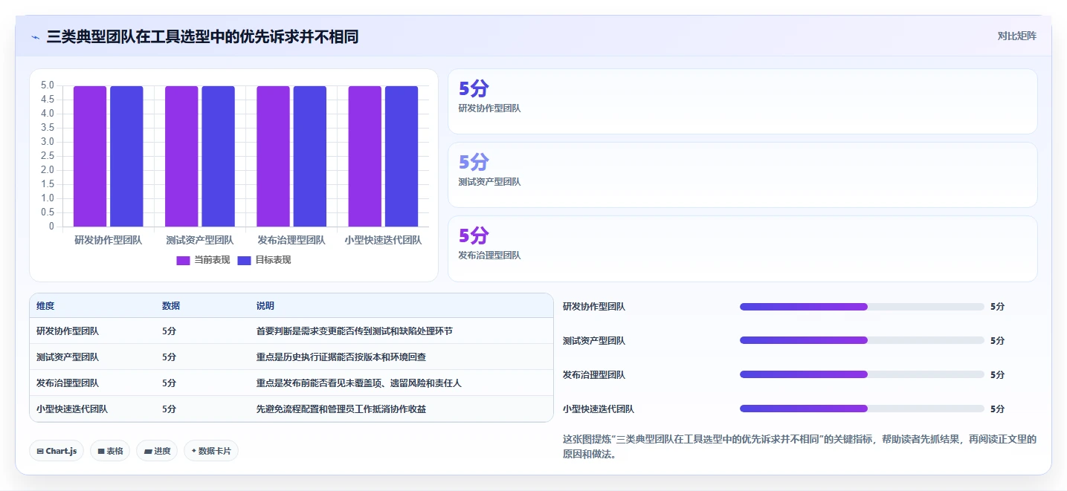Click the chart axis label 测试资产型团队

(200, 240)
